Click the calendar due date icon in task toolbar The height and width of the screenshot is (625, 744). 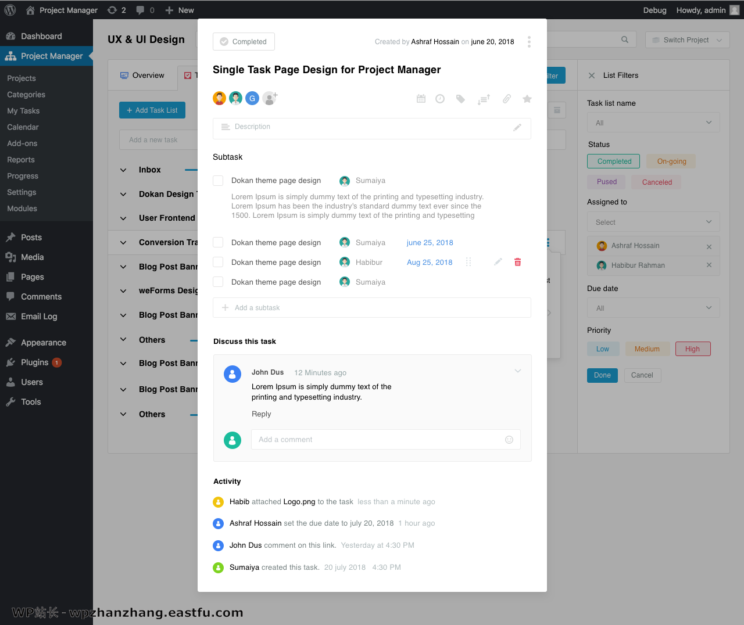coord(421,99)
